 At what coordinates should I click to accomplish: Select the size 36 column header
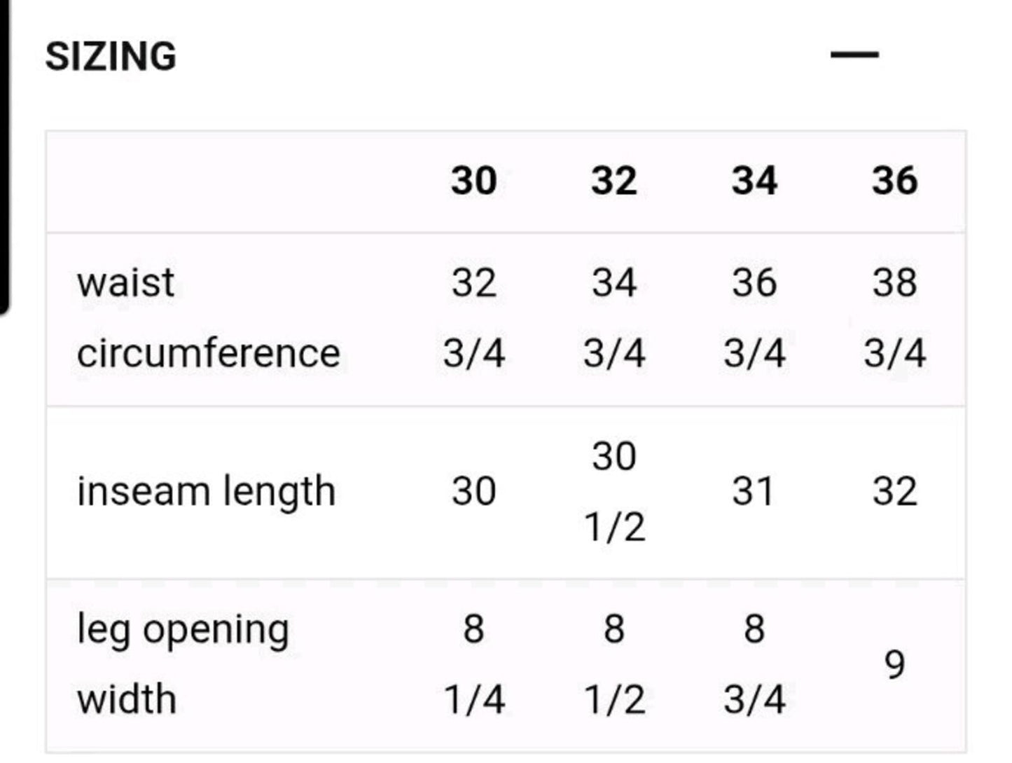click(894, 181)
